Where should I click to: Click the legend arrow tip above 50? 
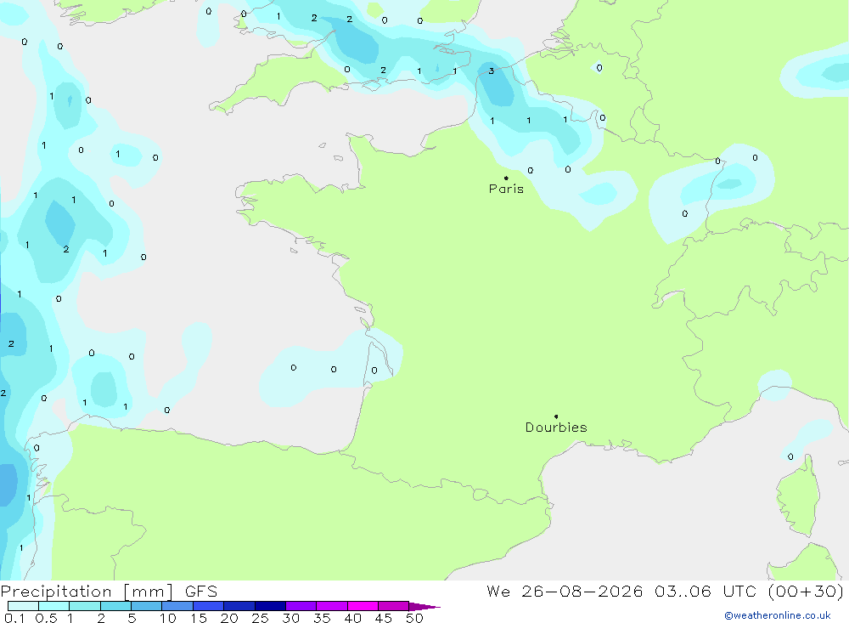pos(425,607)
